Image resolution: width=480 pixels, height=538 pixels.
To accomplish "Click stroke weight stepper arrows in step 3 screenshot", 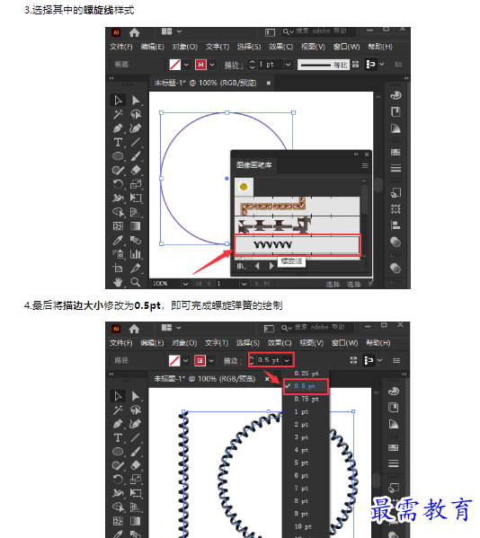I will click(253, 65).
